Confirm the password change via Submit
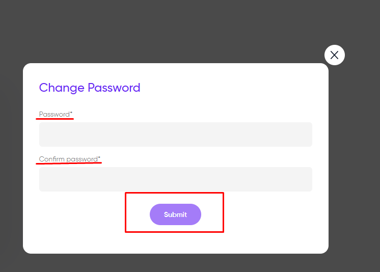 click(175, 214)
